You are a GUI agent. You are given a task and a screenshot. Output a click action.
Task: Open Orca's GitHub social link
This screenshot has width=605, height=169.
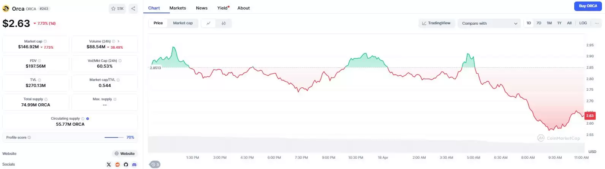(126, 164)
